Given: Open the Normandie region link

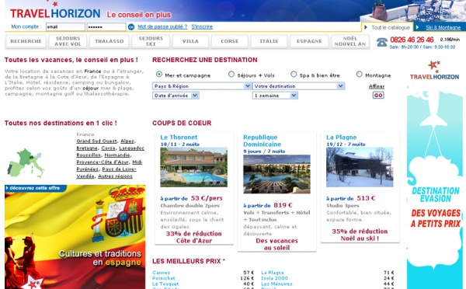Looking at the screenshot, I should [x=116, y=155].
